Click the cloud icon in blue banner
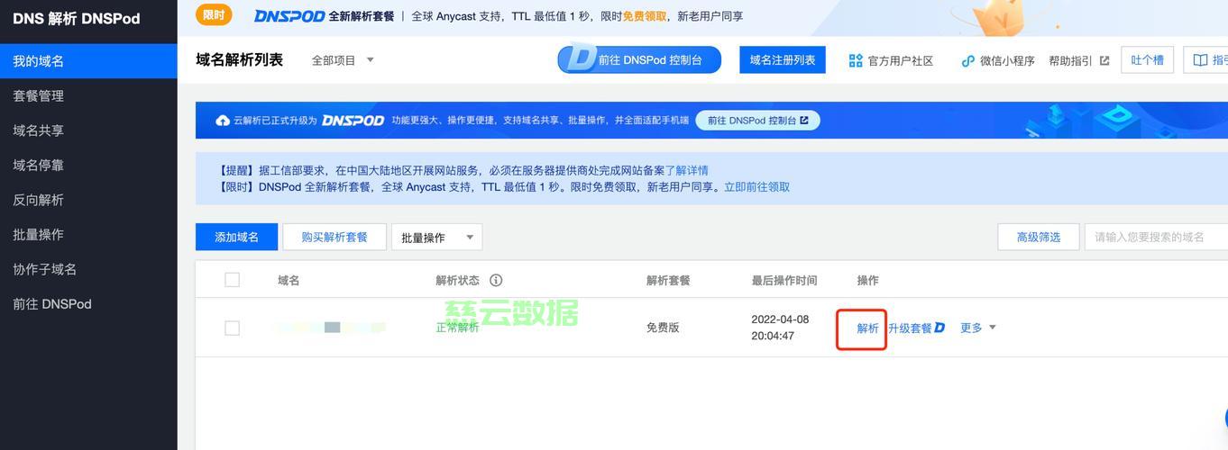 pos(223,121)
